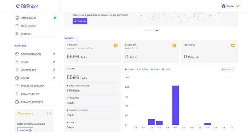
Task: Click external-link arrow next to About
Action: (x=54, y=78)
